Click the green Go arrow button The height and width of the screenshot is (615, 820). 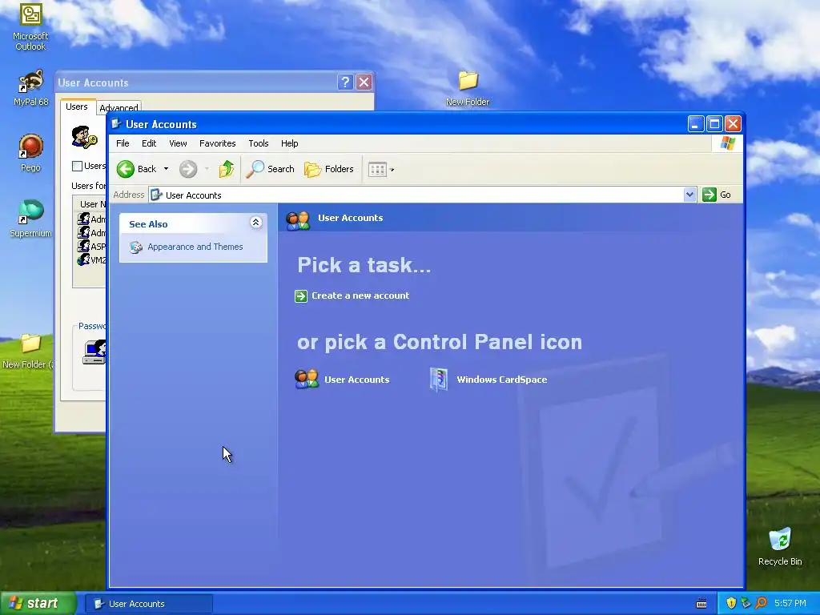709,195
